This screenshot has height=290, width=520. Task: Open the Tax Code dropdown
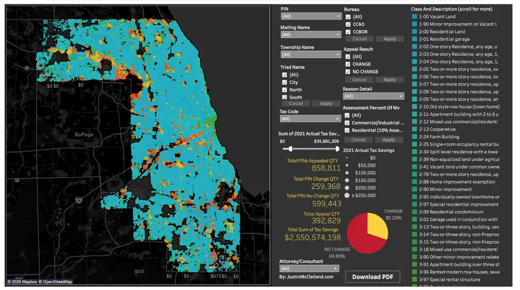click(311, 119)
